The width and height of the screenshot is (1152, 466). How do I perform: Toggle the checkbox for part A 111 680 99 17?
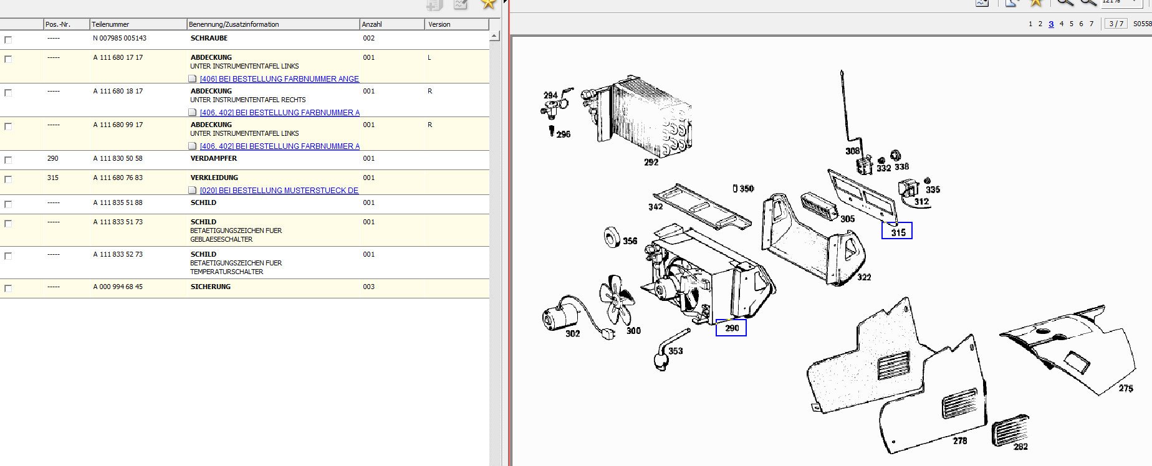[8, 126]
